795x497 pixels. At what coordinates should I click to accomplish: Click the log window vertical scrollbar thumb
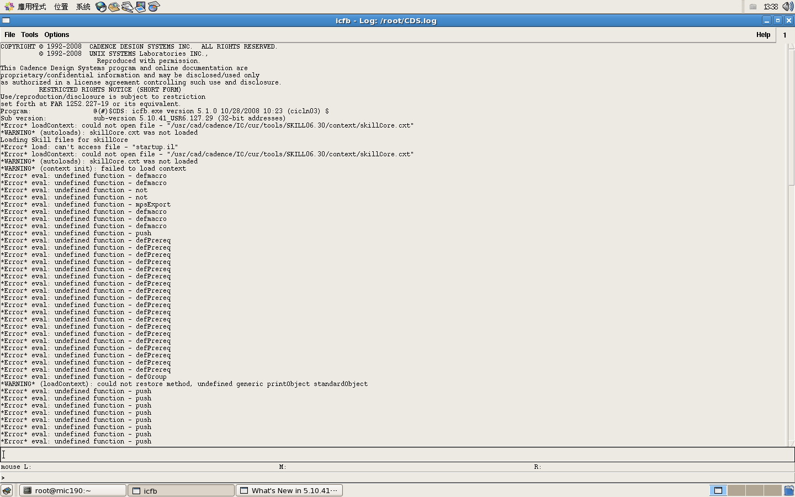pos(791,118)
